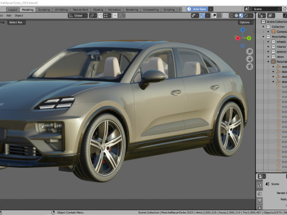Viewport: 287px width, 215px height.
Task: Expand the wheels collection in outliner
Action: click(x=268, y=42)
